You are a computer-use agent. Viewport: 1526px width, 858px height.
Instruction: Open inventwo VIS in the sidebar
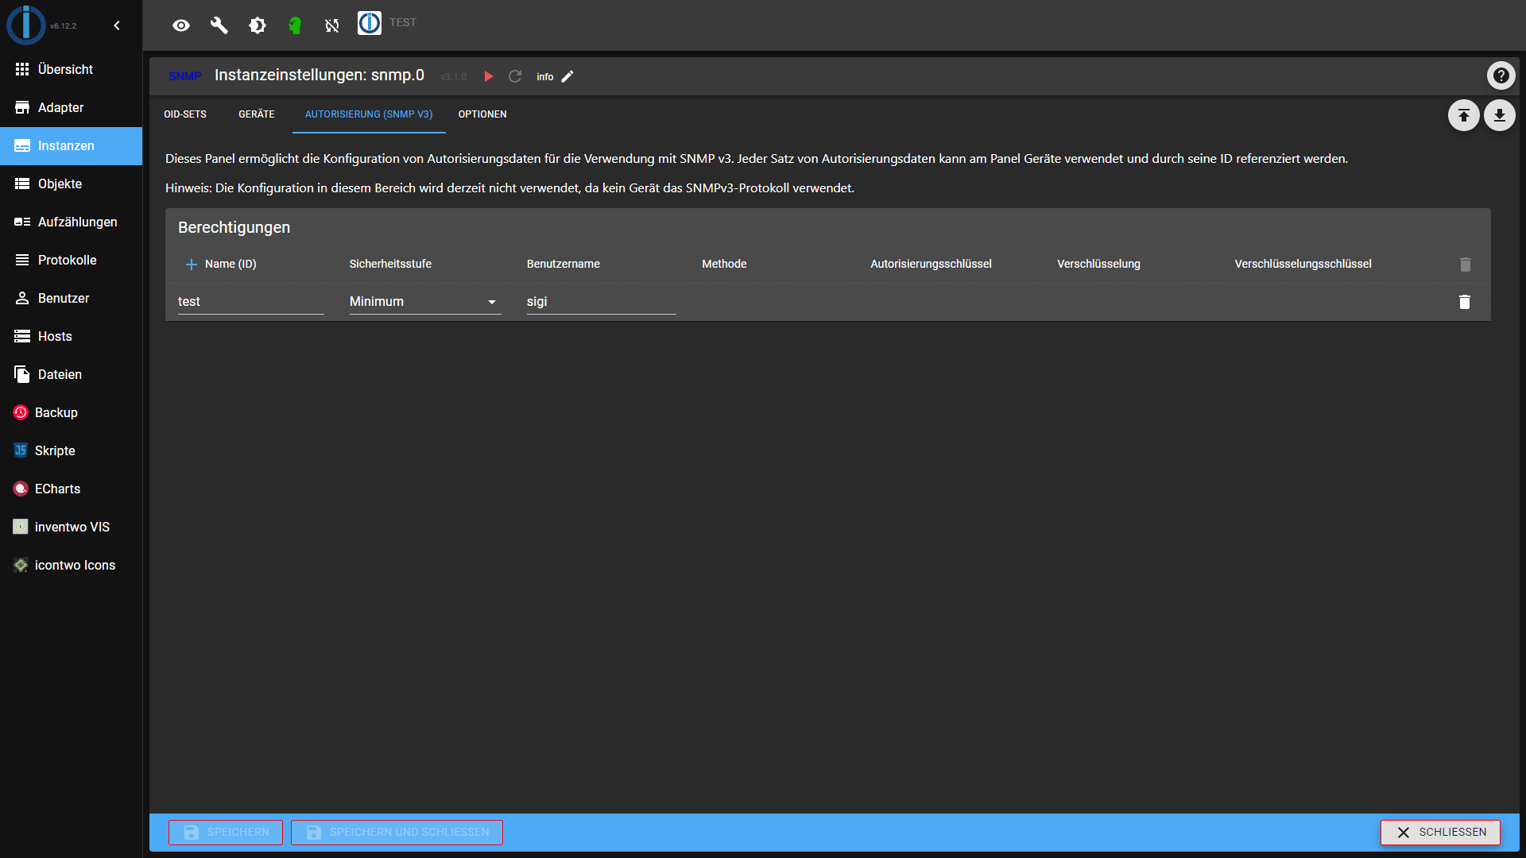coord(71,527)
